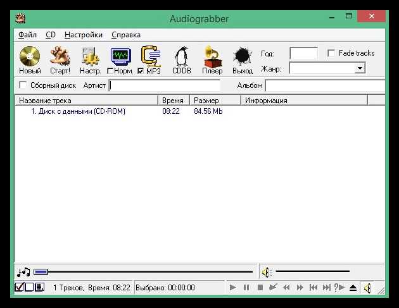Click the intro play question-mark button
399x308 pixels.
pos(339,288)
